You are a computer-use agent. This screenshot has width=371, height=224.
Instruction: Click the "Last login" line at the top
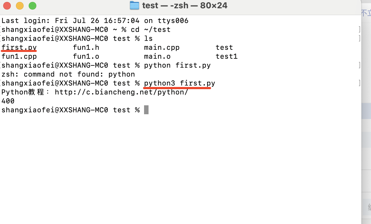(95, 21)
